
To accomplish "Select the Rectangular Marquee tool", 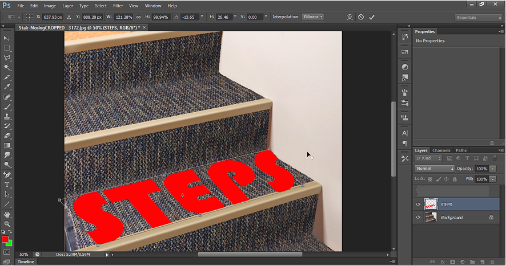I will pos(7,48).
